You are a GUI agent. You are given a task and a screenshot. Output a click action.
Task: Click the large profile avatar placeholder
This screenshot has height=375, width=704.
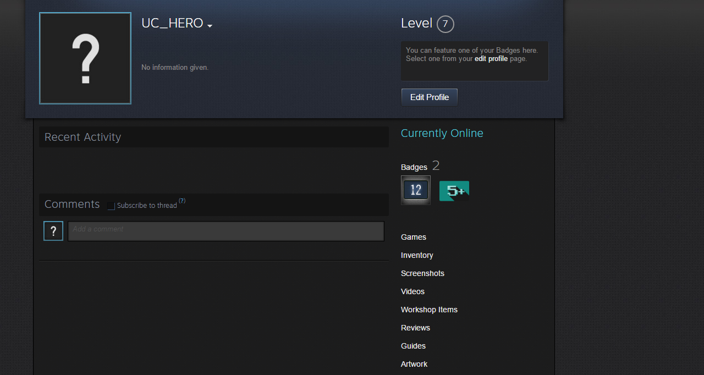click(x=85, y=58)
